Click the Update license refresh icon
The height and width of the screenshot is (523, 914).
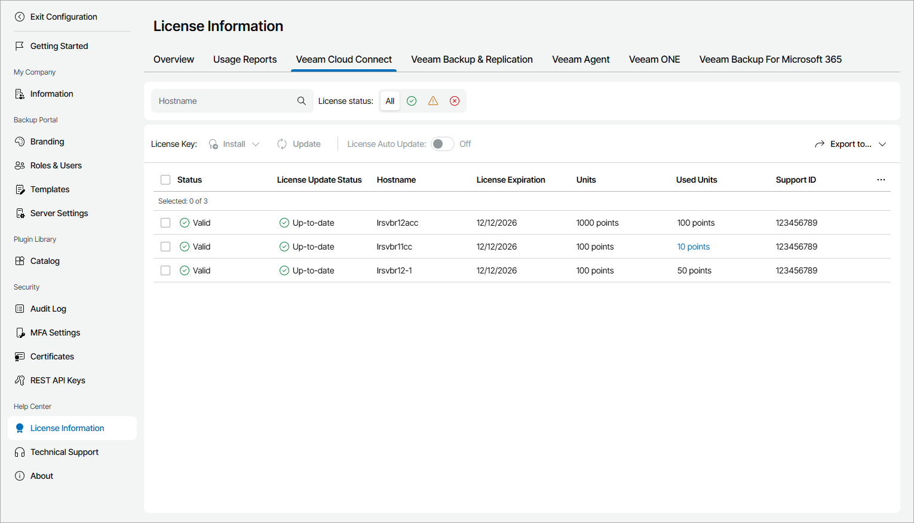[282, 144]
